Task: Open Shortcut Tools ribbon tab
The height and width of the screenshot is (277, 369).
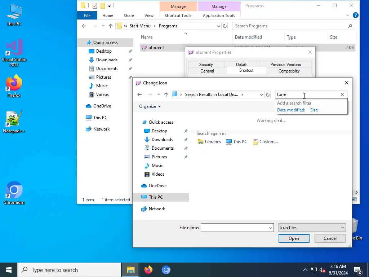Action: click(178, 15)
